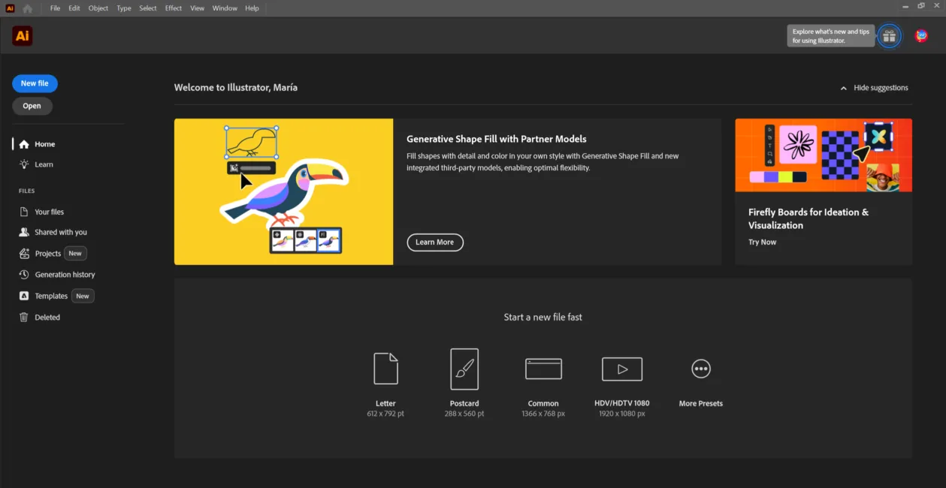This screenshot has height=488, width=946.
Task: Create a Postcard 288 x 560 pt document
Action: [x=464, y=383]
